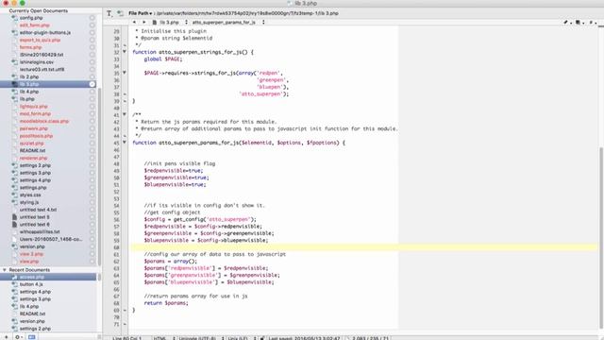Place cursor on highlighted line 60
Image resolution: width=604 pixels, height=340 pixels.
click(364, 247)
